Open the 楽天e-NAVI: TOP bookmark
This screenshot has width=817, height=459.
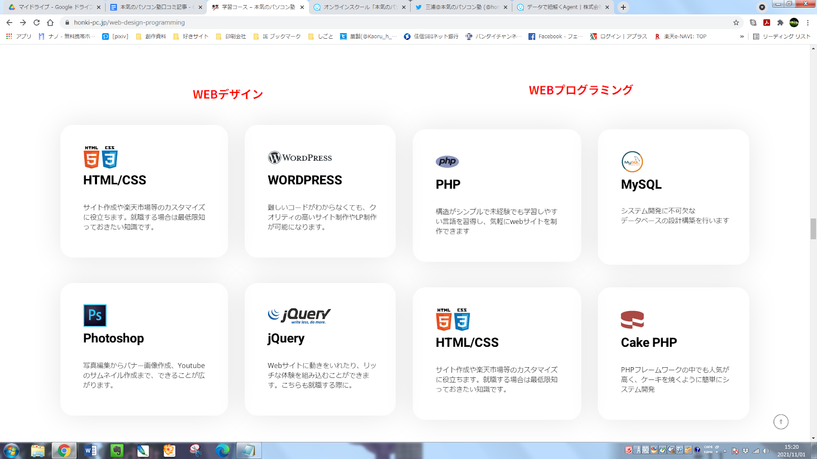(680, 36)
